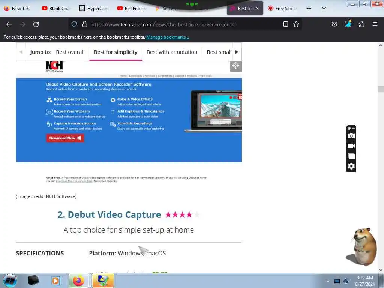Viewport: 384px width, 288px height.
Task: Click scrollbar down arrow
Action: [381, 270]
